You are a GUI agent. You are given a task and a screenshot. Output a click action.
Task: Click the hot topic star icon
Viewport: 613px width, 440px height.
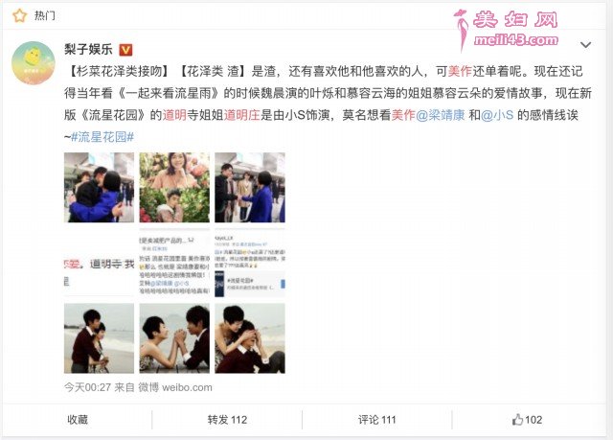[x=19, y=15]
